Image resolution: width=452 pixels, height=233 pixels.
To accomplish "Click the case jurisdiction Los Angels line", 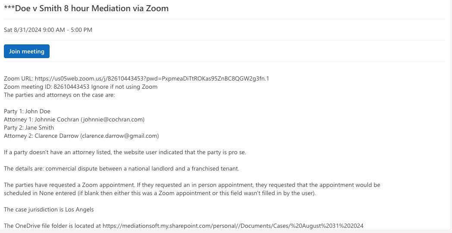I will pyautogui.click(x=49, y=209).
